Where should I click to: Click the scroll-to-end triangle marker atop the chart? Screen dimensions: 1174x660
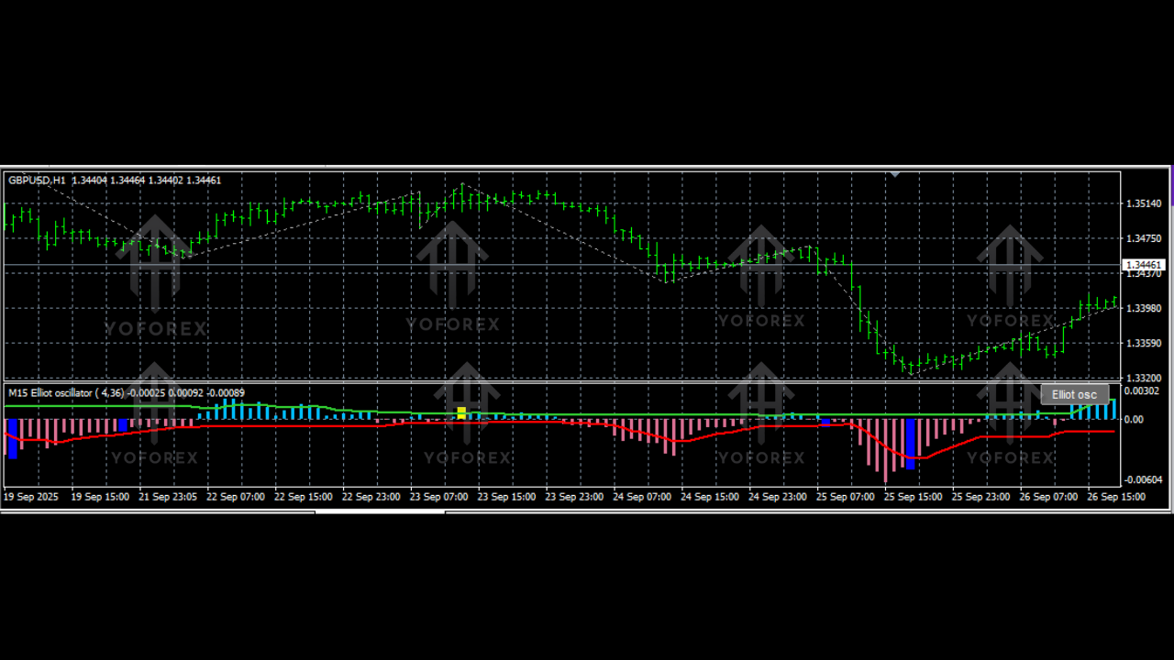point(894,174)
